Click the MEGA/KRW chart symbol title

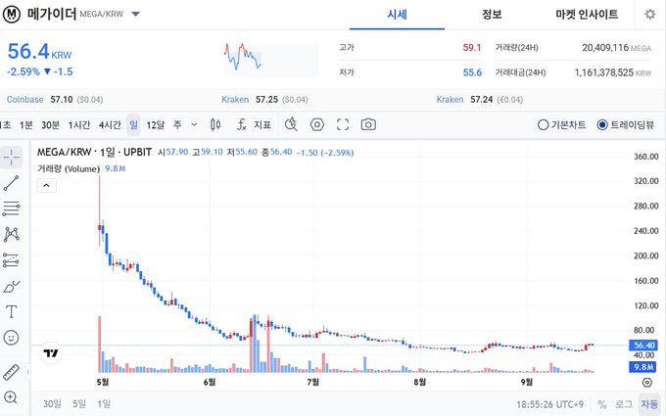click(x=94, y=152)
